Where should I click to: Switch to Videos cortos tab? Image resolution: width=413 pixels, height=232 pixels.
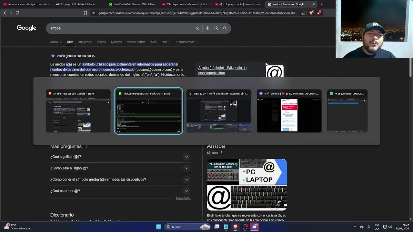point(136,42)
